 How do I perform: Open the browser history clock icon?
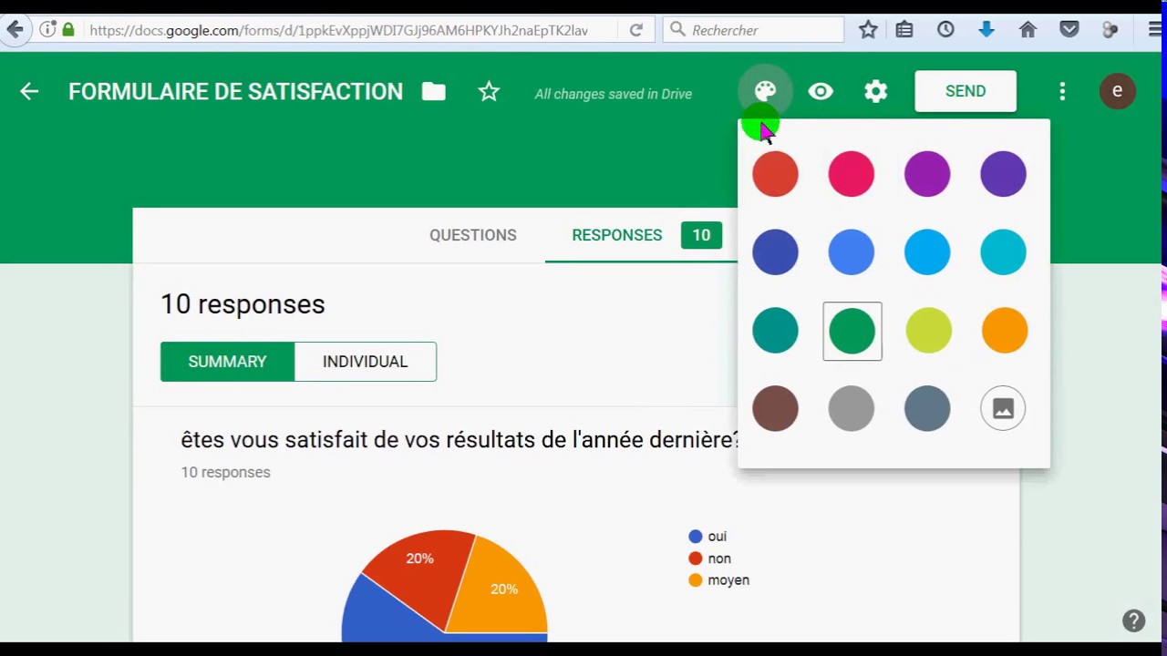945,30
